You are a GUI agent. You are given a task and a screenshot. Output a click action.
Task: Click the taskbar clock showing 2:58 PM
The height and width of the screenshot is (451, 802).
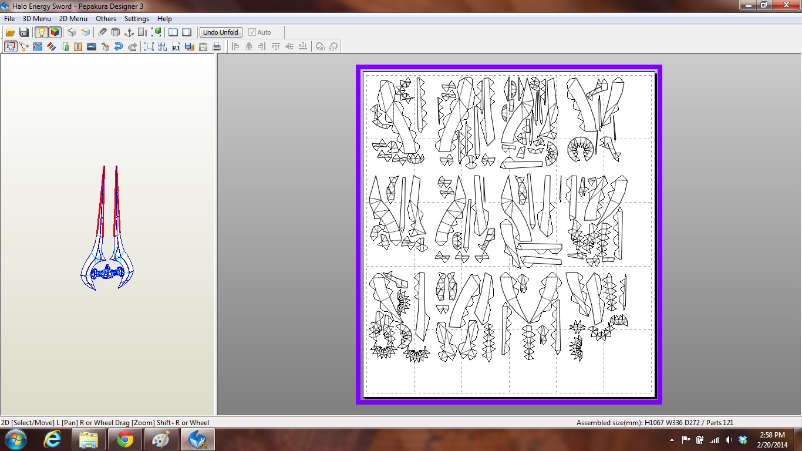(771, 439)
